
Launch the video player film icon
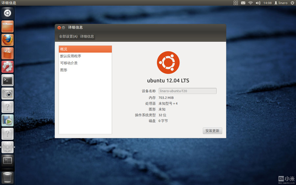tap(7, 120)
